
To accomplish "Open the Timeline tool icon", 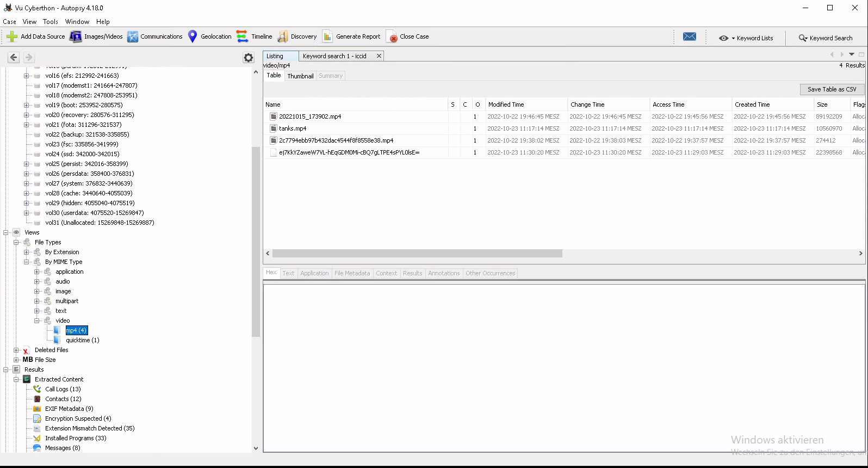I will click(242, 36).
